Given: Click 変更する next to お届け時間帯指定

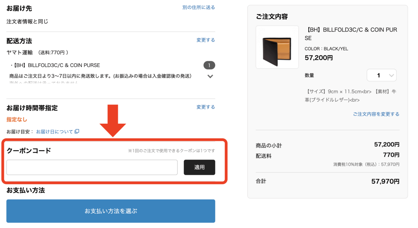Looking at the screenshot, I should click(x=206, y=107).
